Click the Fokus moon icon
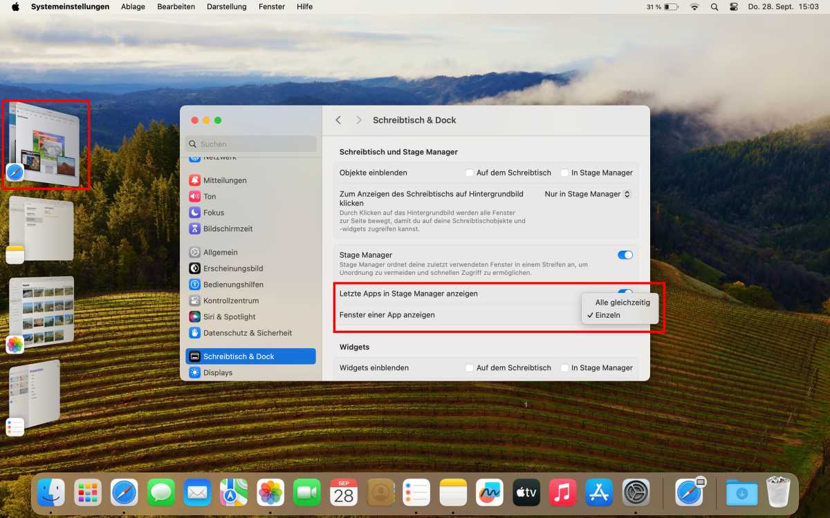Screen dimensions: 830x518 pyautogui.click(x=195, y=213)
